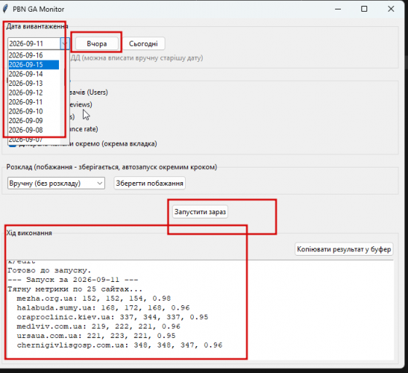Viewport: 408px width, 373px height.
Task: Toggle the Users metric checkbox label
Action: 89,93
